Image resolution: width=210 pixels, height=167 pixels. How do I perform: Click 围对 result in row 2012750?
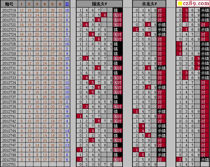pos(118,160)
